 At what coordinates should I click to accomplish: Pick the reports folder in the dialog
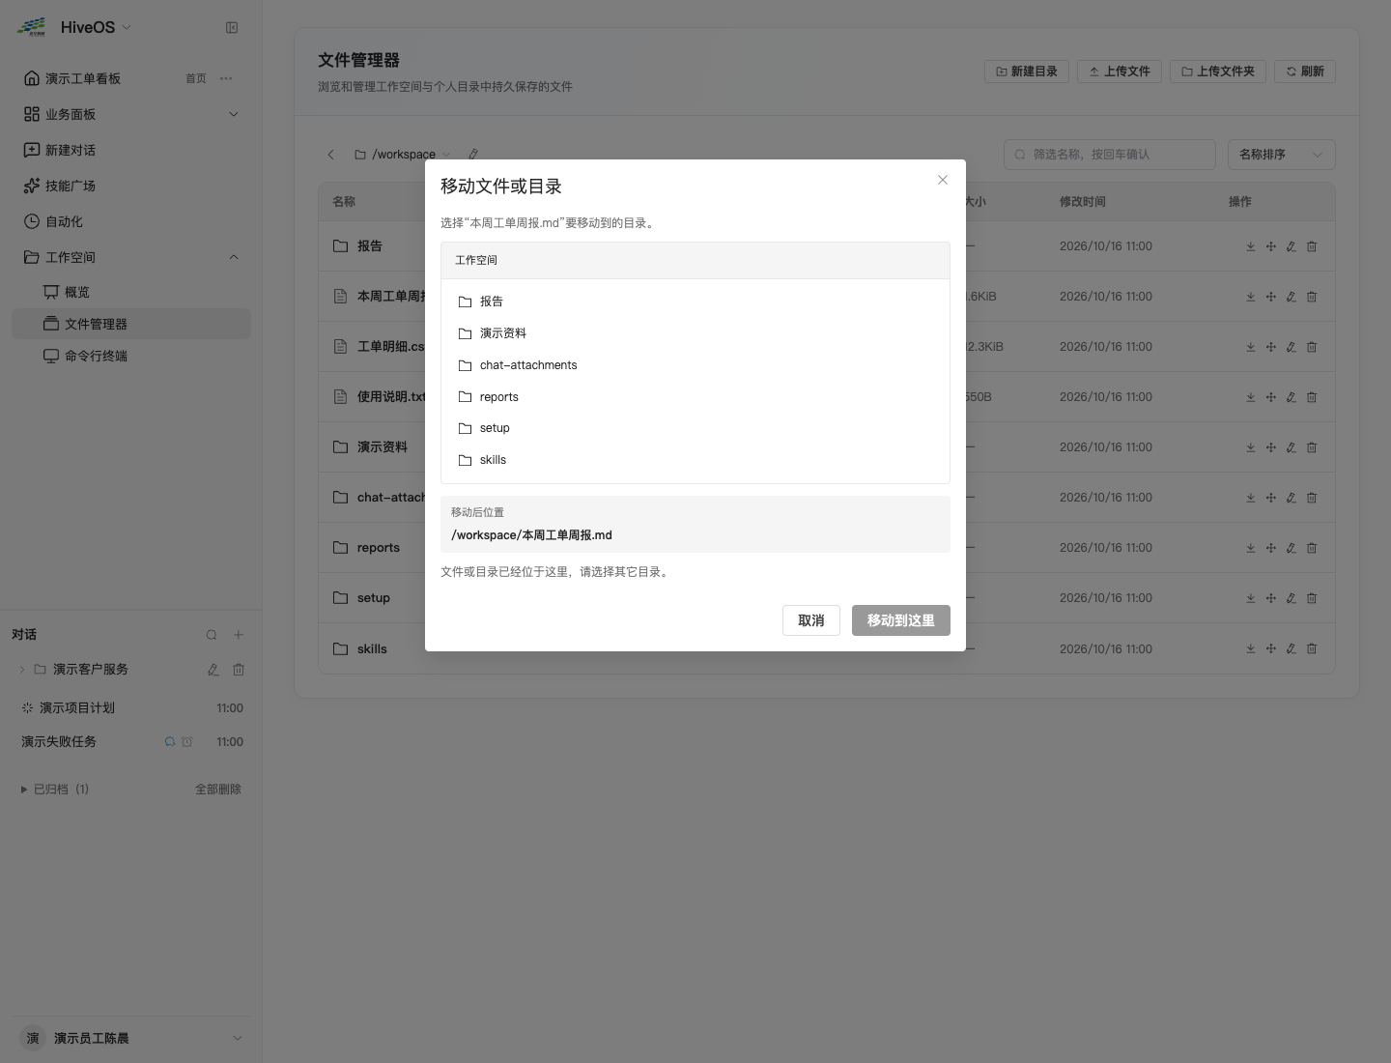click(695, 397)
